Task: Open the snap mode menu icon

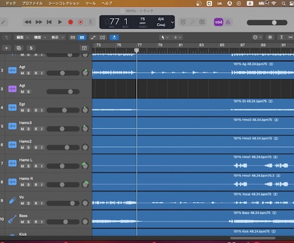Action: [257, 38]
